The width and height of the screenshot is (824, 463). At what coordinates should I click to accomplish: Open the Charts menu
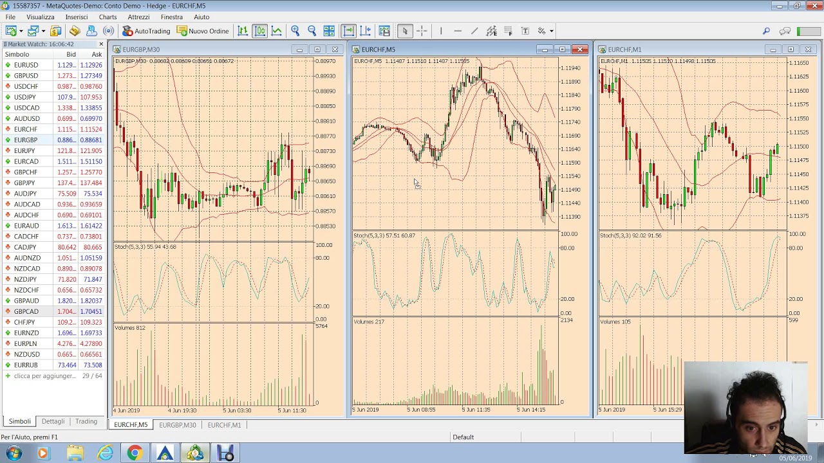(x=108, y=17)
